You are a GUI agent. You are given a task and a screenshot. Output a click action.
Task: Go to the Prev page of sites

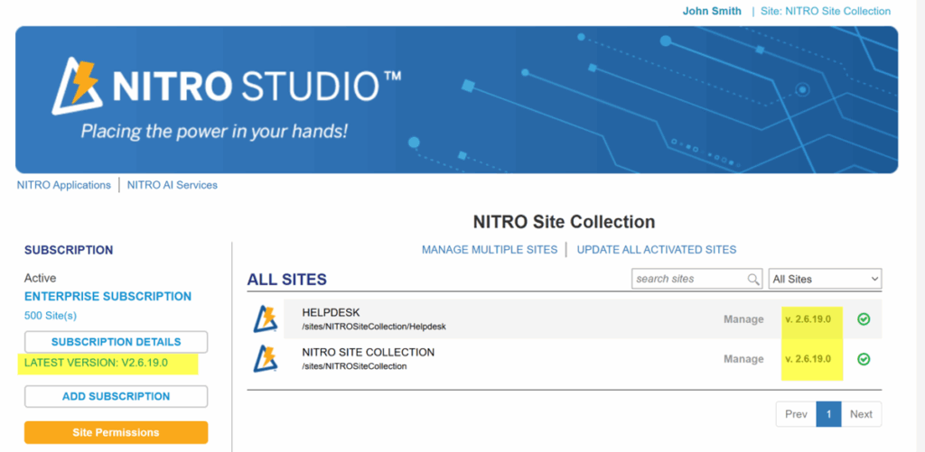pyautogui.click(x=796, y=414)
